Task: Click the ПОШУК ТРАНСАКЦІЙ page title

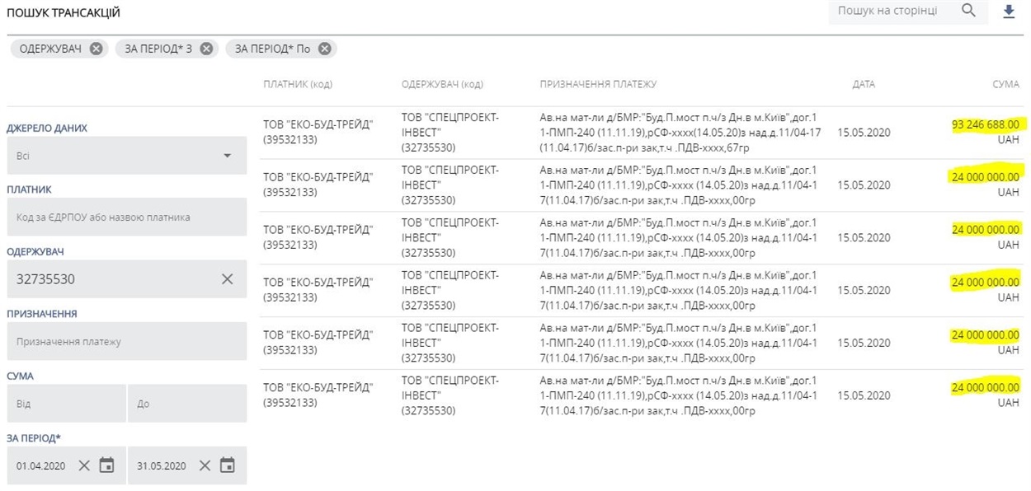Action: pyautogui.click(x=64, y=12)
